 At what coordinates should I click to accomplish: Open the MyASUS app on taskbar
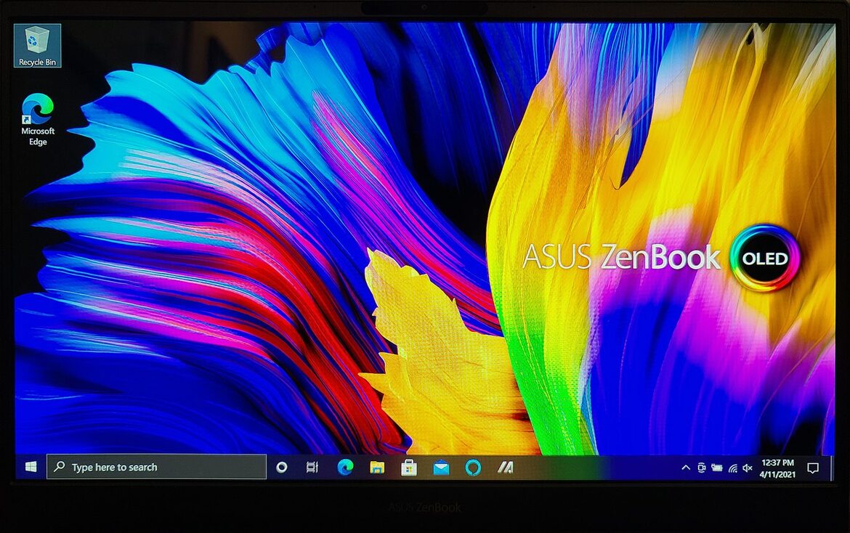pyautogui.click(x=505, y=467)
